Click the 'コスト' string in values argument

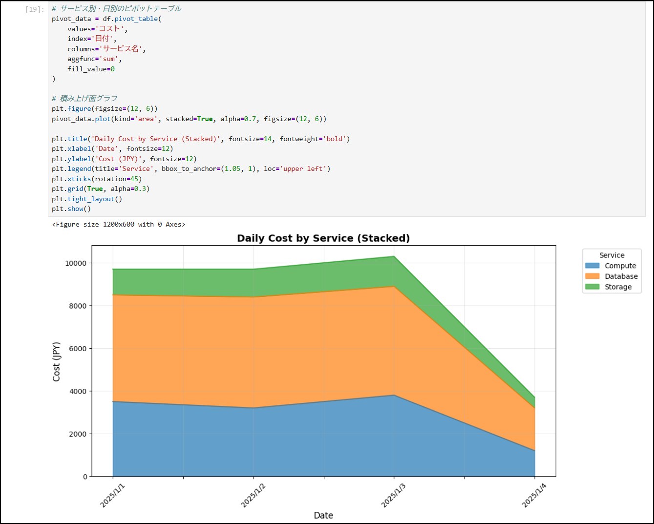109,29
